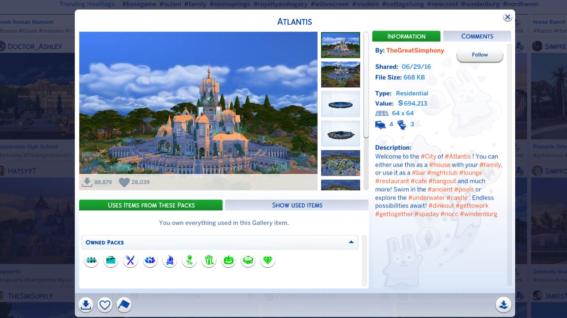Click Doctor_Ashley's avatar in background gallery
The width and height of the screenshot is (567, 318).
pyautogui.click(x=3, y=46)
